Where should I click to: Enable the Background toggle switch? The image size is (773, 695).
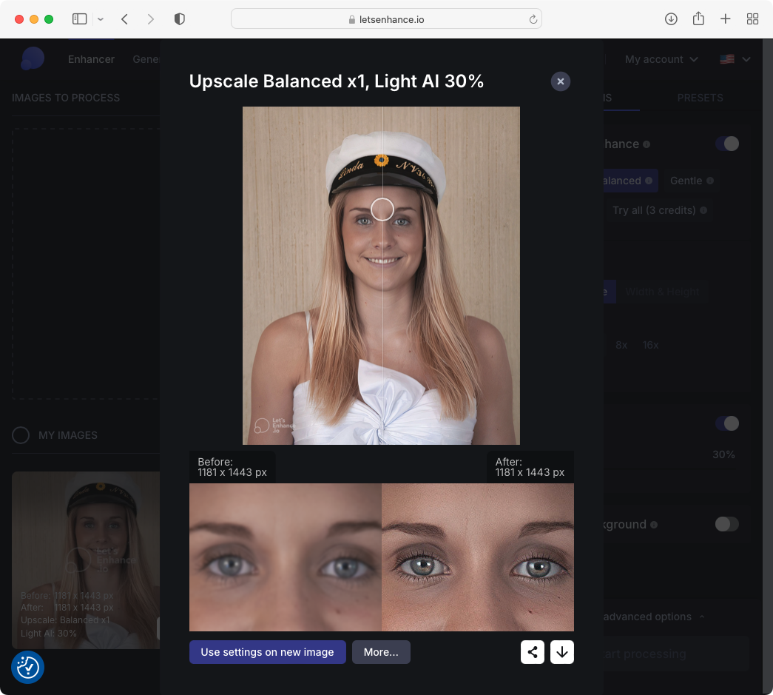click(726, 524)
